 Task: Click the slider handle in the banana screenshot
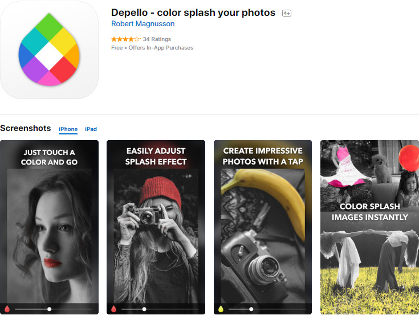point(251,309)
